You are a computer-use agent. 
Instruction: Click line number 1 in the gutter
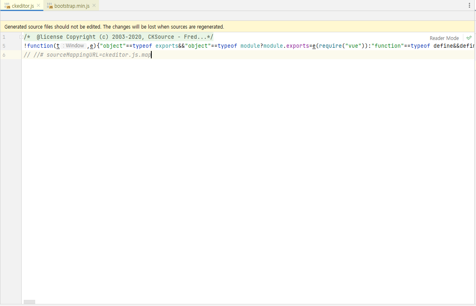(x=4, y=37)
